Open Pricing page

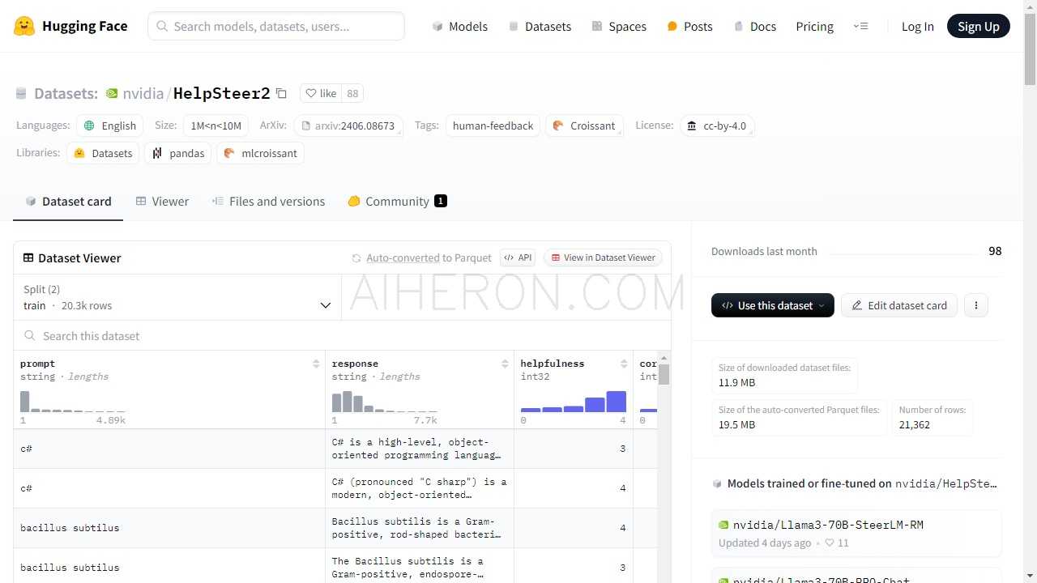point(814,26)
